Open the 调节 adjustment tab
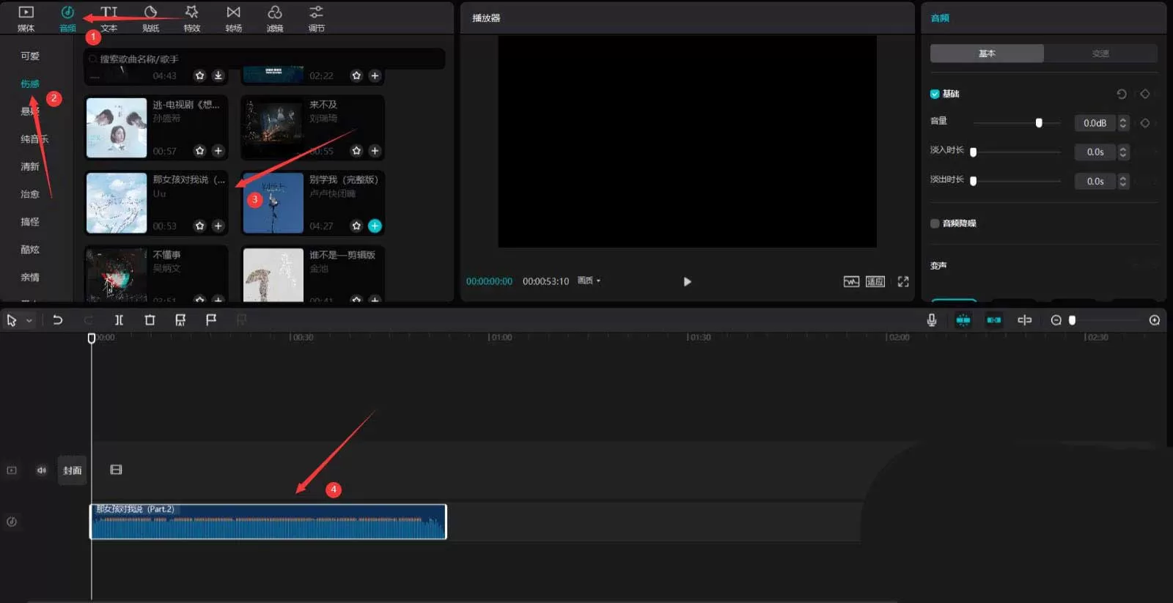1173x603 pixels. (316, 19)
